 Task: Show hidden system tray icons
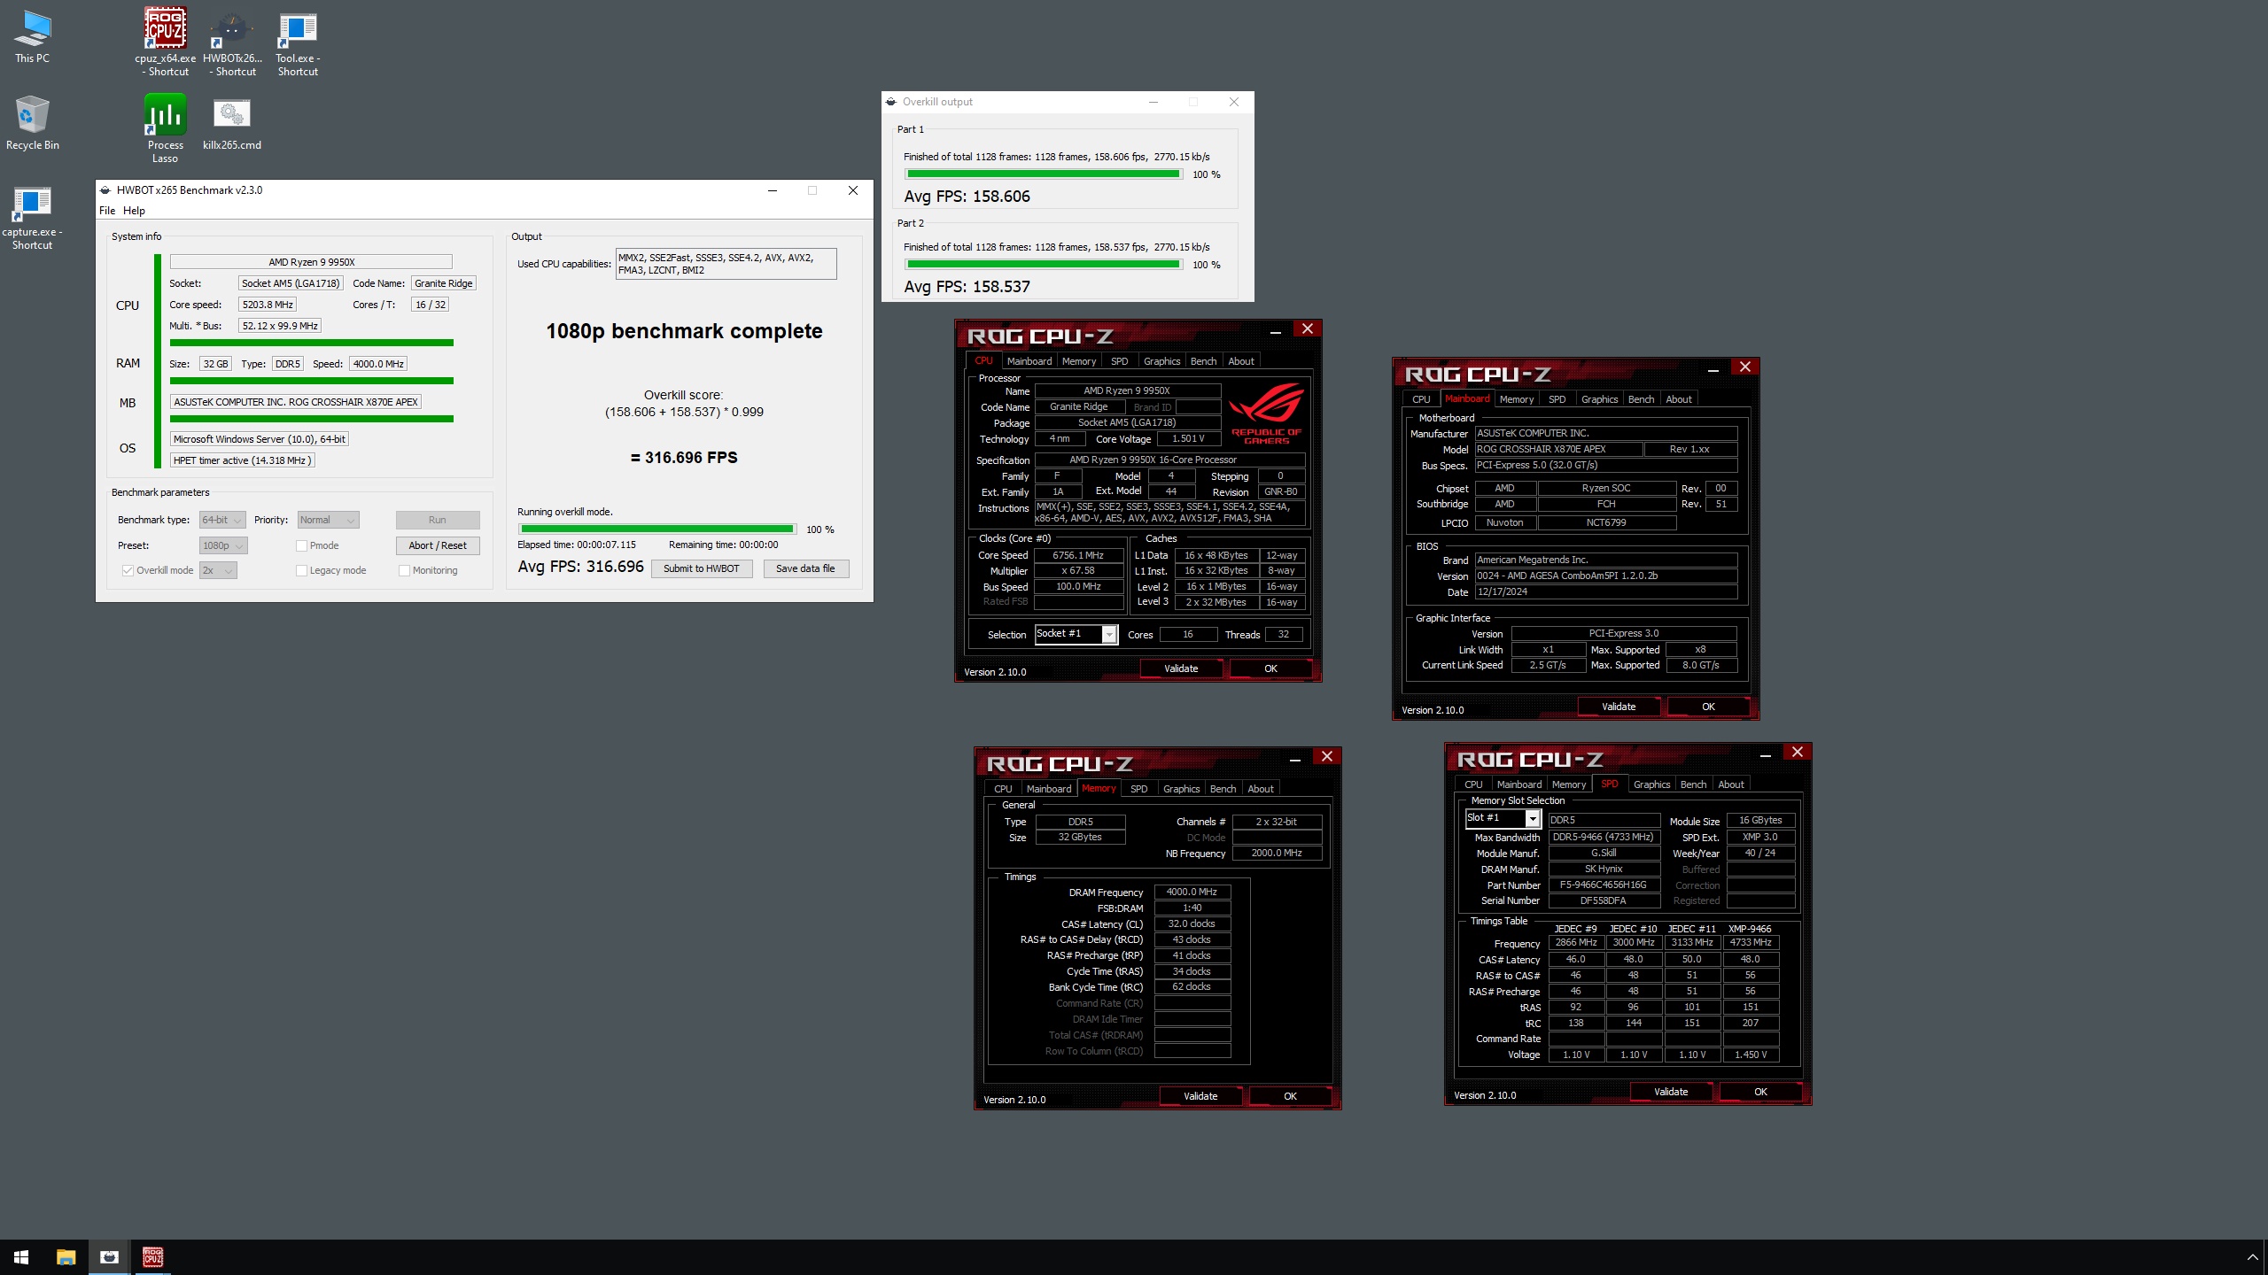[x=2252, y=1257]
